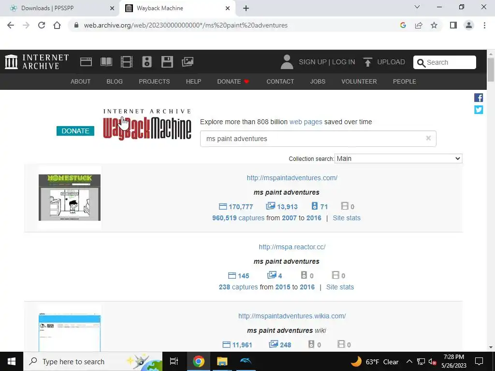Switch to Downloads PPSSPP tab
This screenshot has width=495, height=371.
coord(59,8)
